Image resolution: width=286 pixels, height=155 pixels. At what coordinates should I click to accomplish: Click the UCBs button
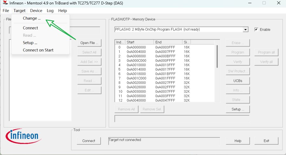pos(238,81)
